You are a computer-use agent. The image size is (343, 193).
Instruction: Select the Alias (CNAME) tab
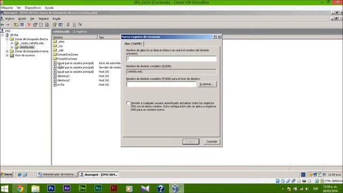coord(133,44)
